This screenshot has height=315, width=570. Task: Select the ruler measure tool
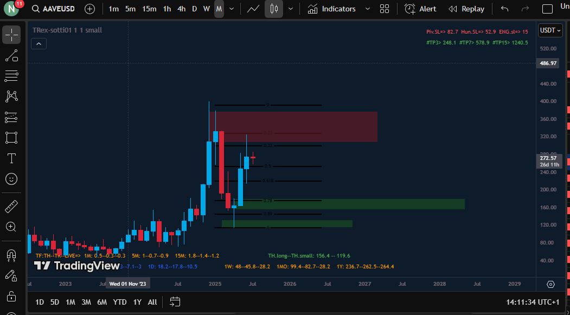pos(11,207)
